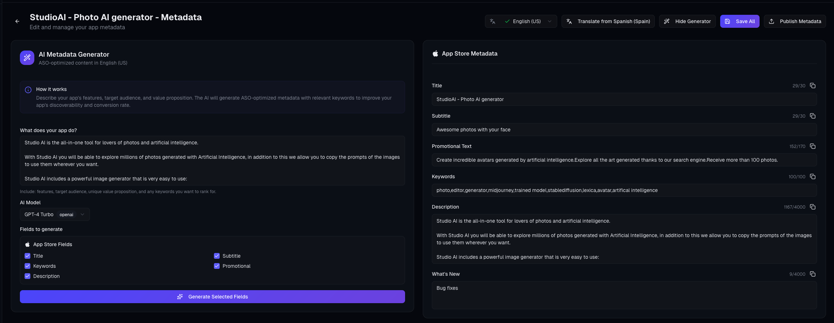This screenshot has width=834, height=323.
Task: Click into the Promotional Text field
Action: point(624,160)
